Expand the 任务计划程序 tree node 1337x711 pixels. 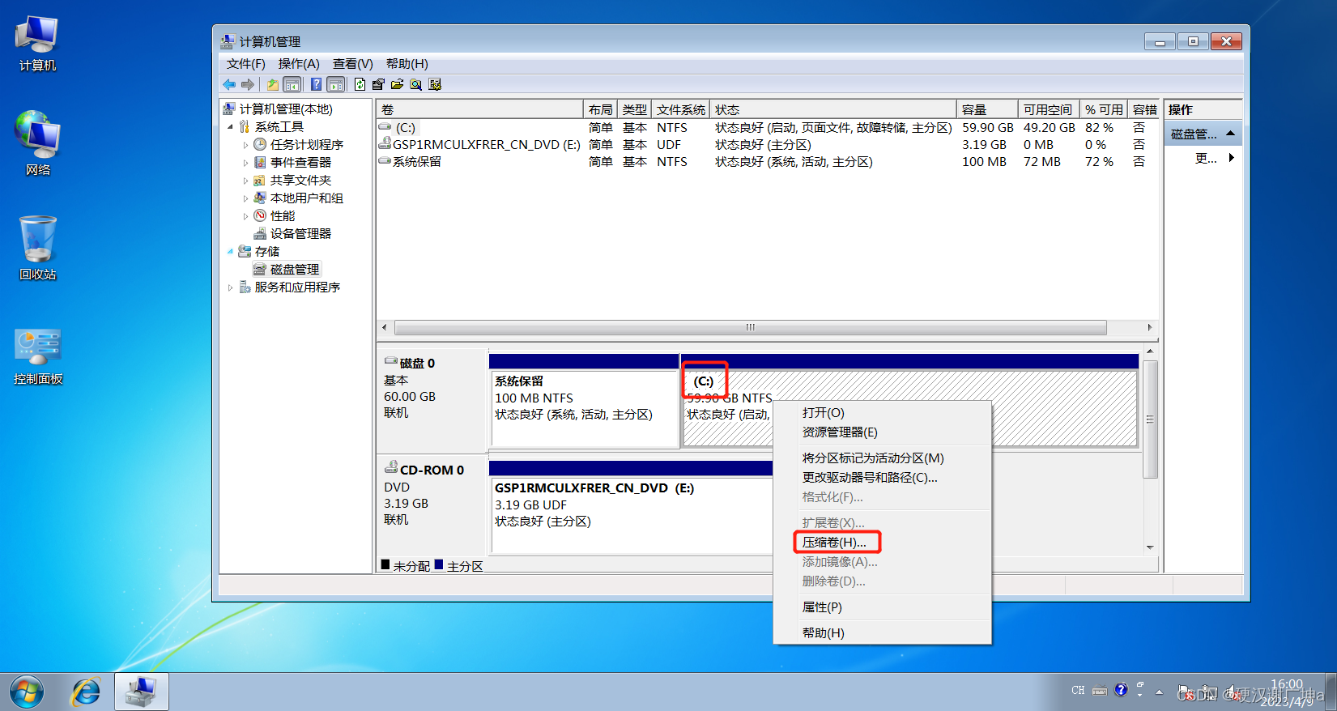(245, 145)
